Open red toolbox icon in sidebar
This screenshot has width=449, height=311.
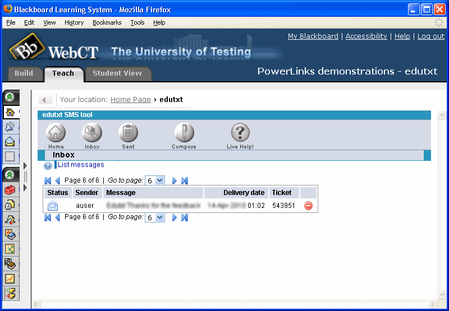10,190
